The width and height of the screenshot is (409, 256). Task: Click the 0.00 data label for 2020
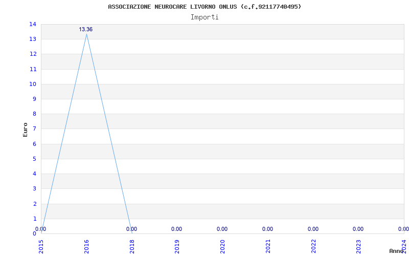point(222,229)
